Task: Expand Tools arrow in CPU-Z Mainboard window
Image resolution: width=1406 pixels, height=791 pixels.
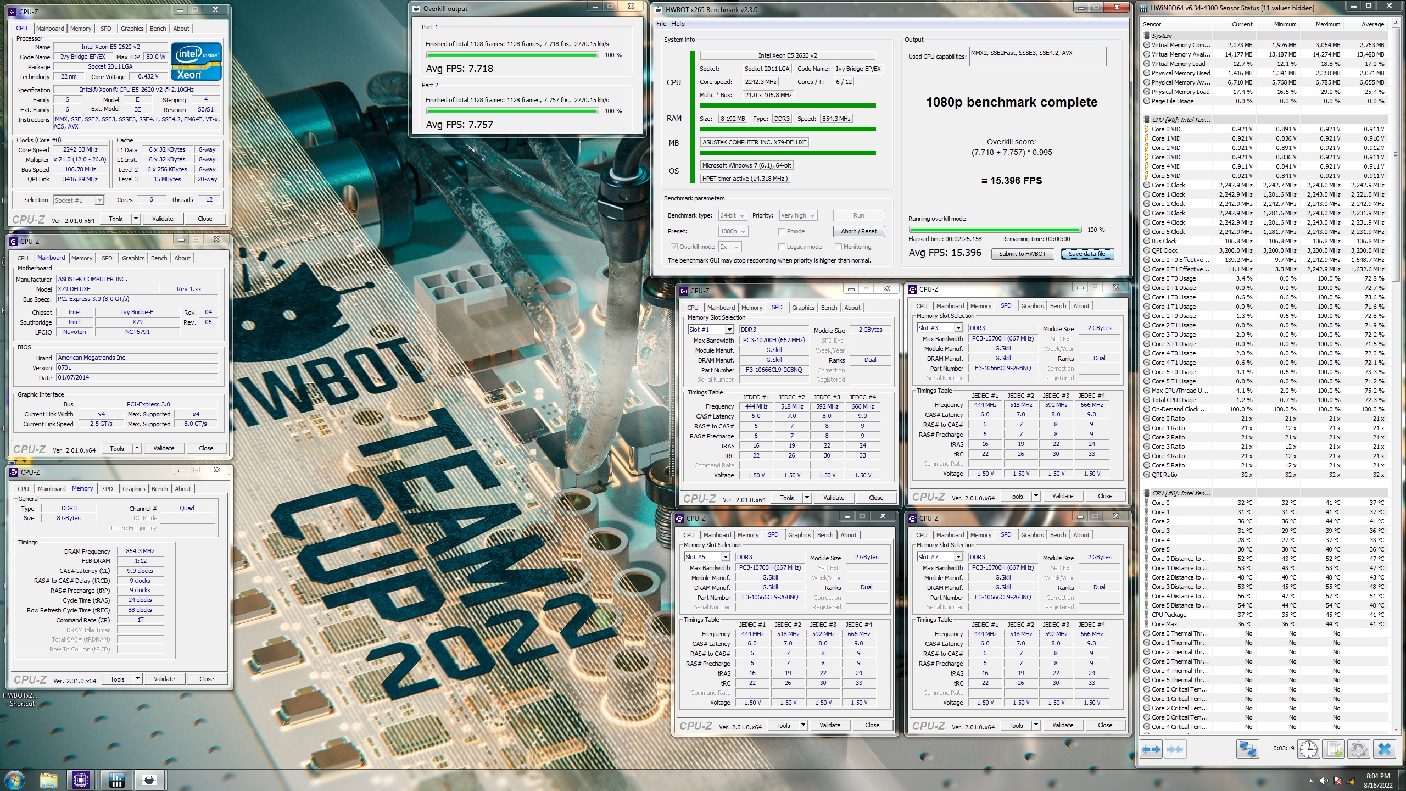Action: pyautogui.click(x=137, y=448)
